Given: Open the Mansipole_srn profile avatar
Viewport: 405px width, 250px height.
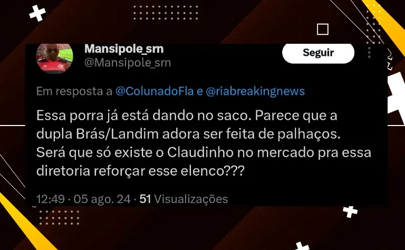Looking at the screenshot, I should 54,59.
